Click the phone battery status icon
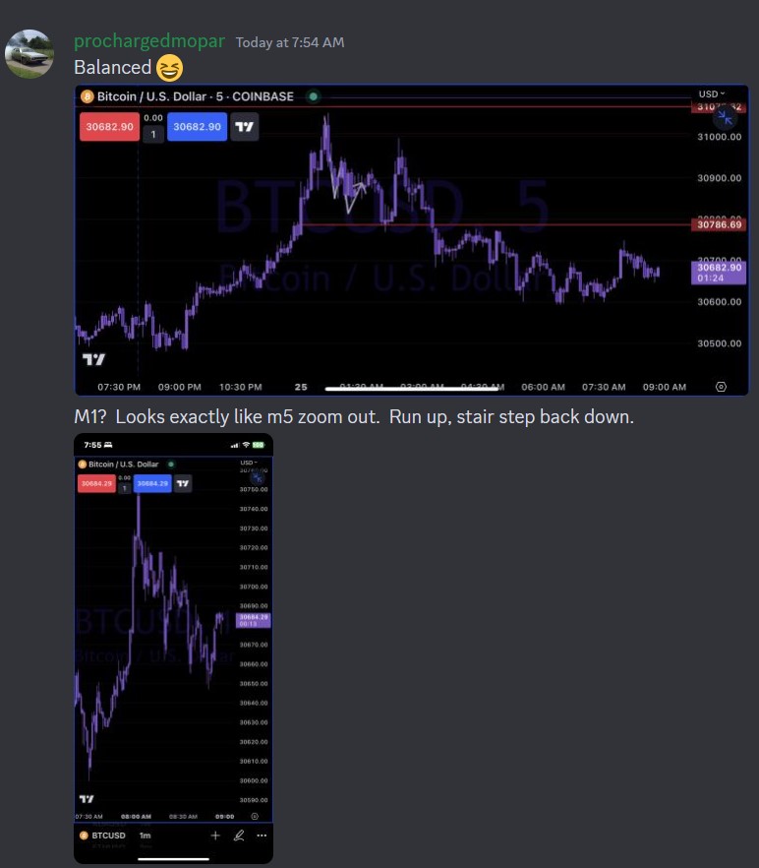Viewport: 759px width, 868px height. tap(259, 445)
